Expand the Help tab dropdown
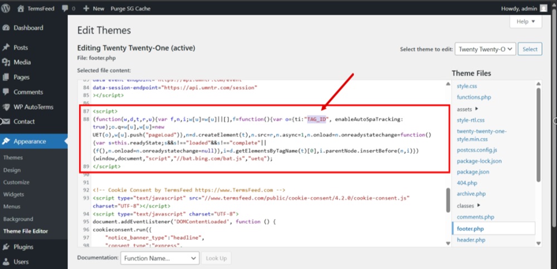557x269 pixels. point(526,22)
